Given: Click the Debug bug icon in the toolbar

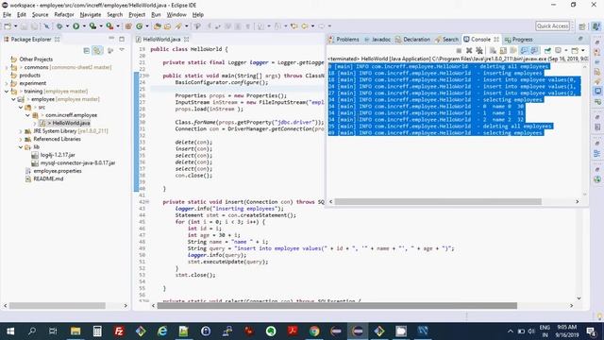Looking at the screenshot, I should click(59, 26).
